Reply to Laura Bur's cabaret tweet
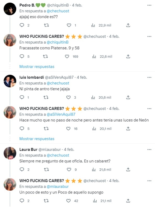 (x=22, y=169)
